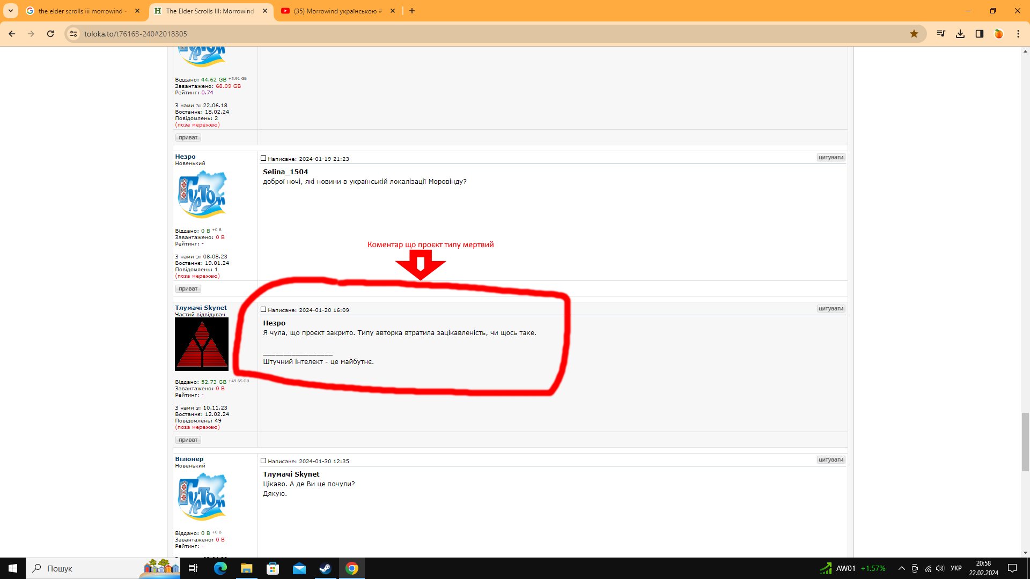Open the media control icon in toolbar
The image size is (1030, 579).
point(940,34)
